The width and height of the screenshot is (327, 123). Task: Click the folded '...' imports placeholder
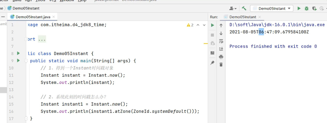pos(42,39)
